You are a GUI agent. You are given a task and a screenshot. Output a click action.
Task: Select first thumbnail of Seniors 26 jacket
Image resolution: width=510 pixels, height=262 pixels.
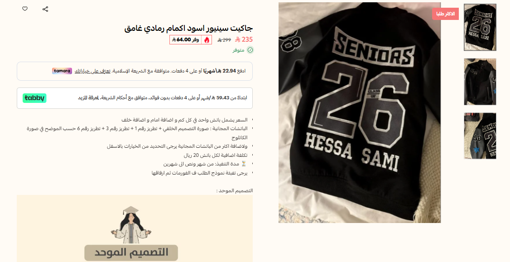(x=480, y=27)
